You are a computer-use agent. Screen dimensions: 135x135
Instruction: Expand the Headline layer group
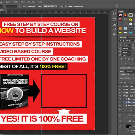[124, 93]
